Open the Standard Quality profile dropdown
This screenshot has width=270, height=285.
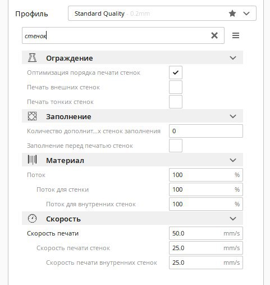tap(162, 13)
